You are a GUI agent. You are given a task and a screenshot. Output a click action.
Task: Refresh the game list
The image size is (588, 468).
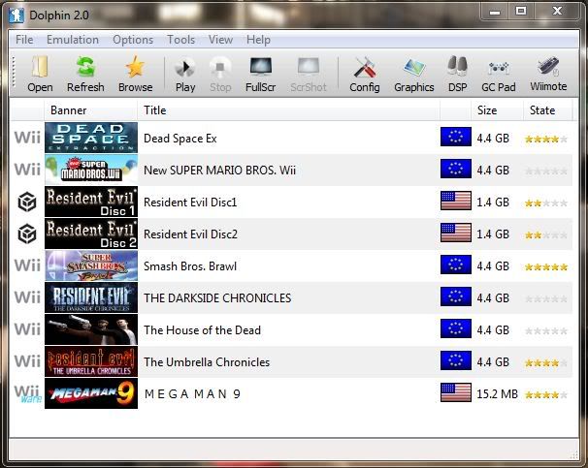[x=85, y=74]
